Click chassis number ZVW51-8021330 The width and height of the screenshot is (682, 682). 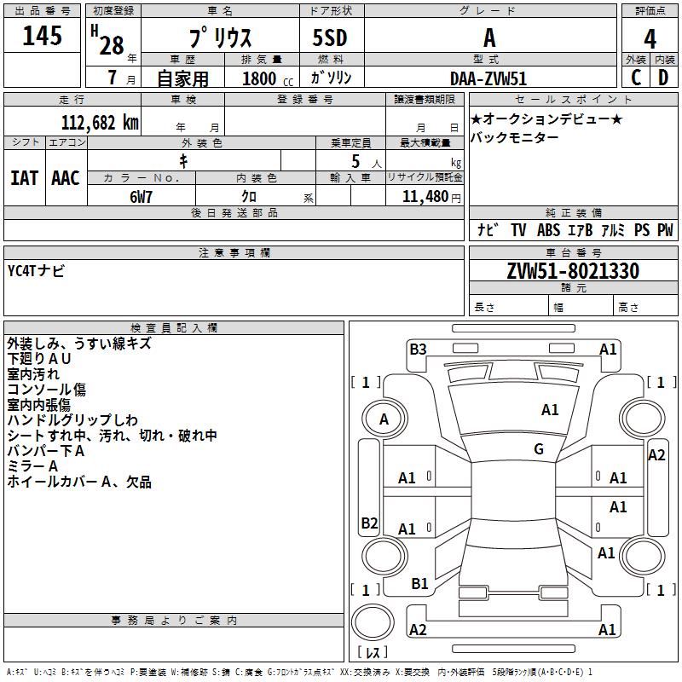pos(572,271)
